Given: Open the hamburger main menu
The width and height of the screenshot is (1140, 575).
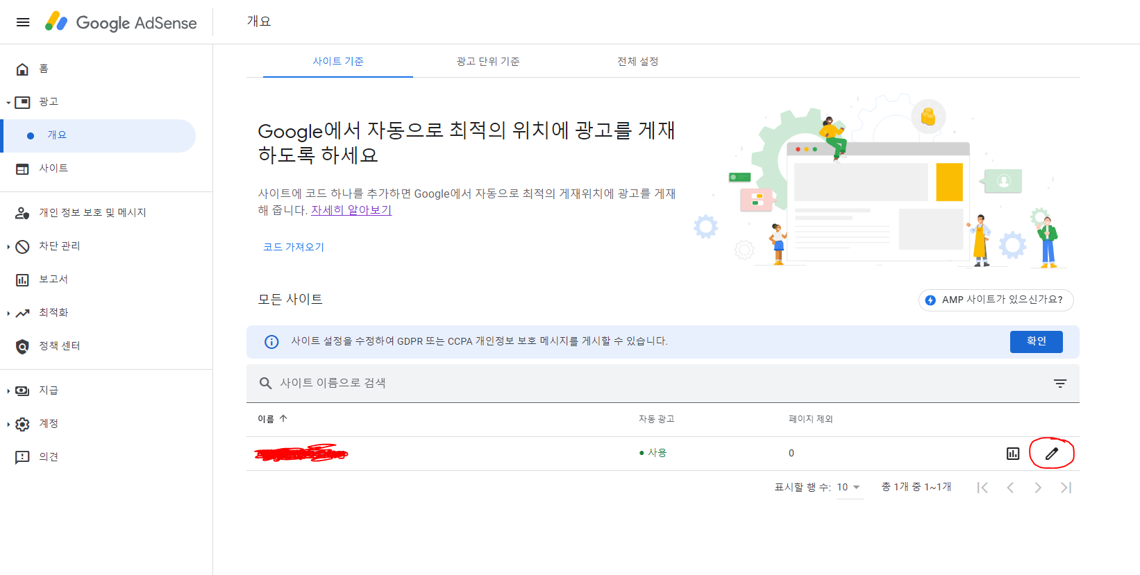Looking at the screenshot, I should [23, 22].
